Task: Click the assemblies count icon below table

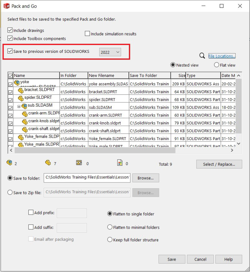Action: tap(9, 163)
